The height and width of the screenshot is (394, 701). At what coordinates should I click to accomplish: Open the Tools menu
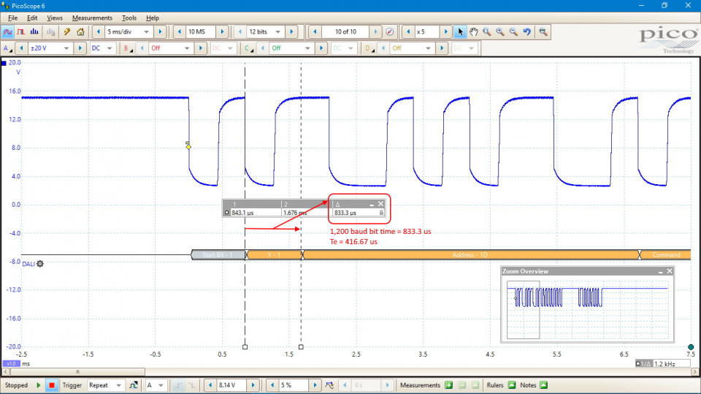click(129, 18)
